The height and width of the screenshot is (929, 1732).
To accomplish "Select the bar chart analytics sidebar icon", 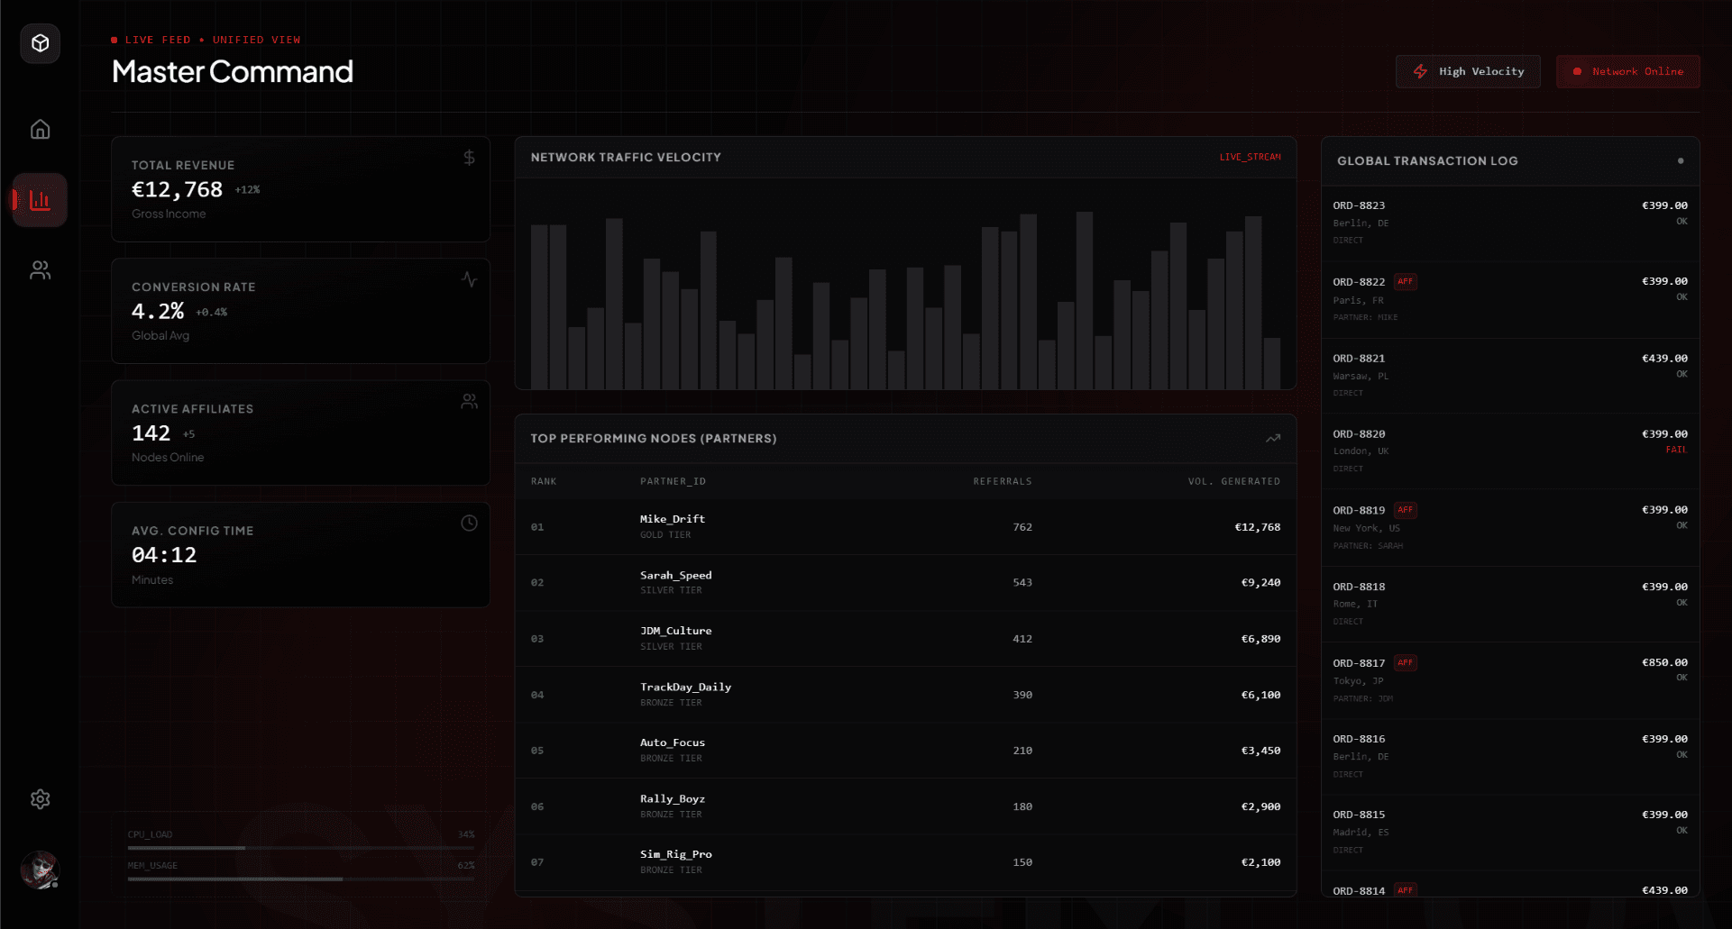I will click(41, 200).
